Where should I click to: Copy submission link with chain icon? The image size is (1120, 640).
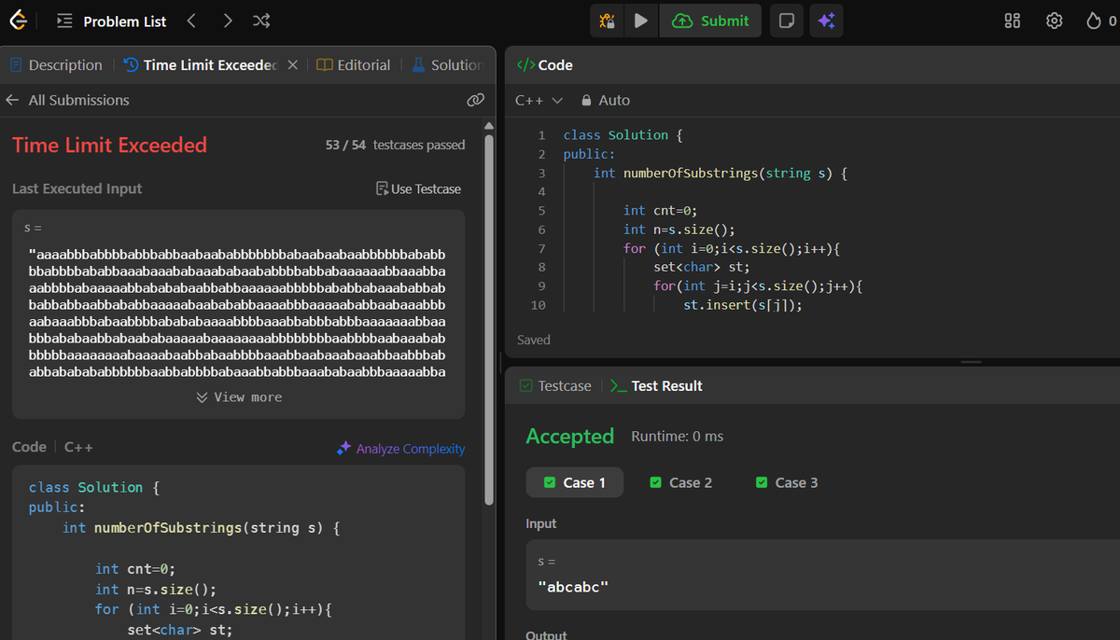point(475,100)
